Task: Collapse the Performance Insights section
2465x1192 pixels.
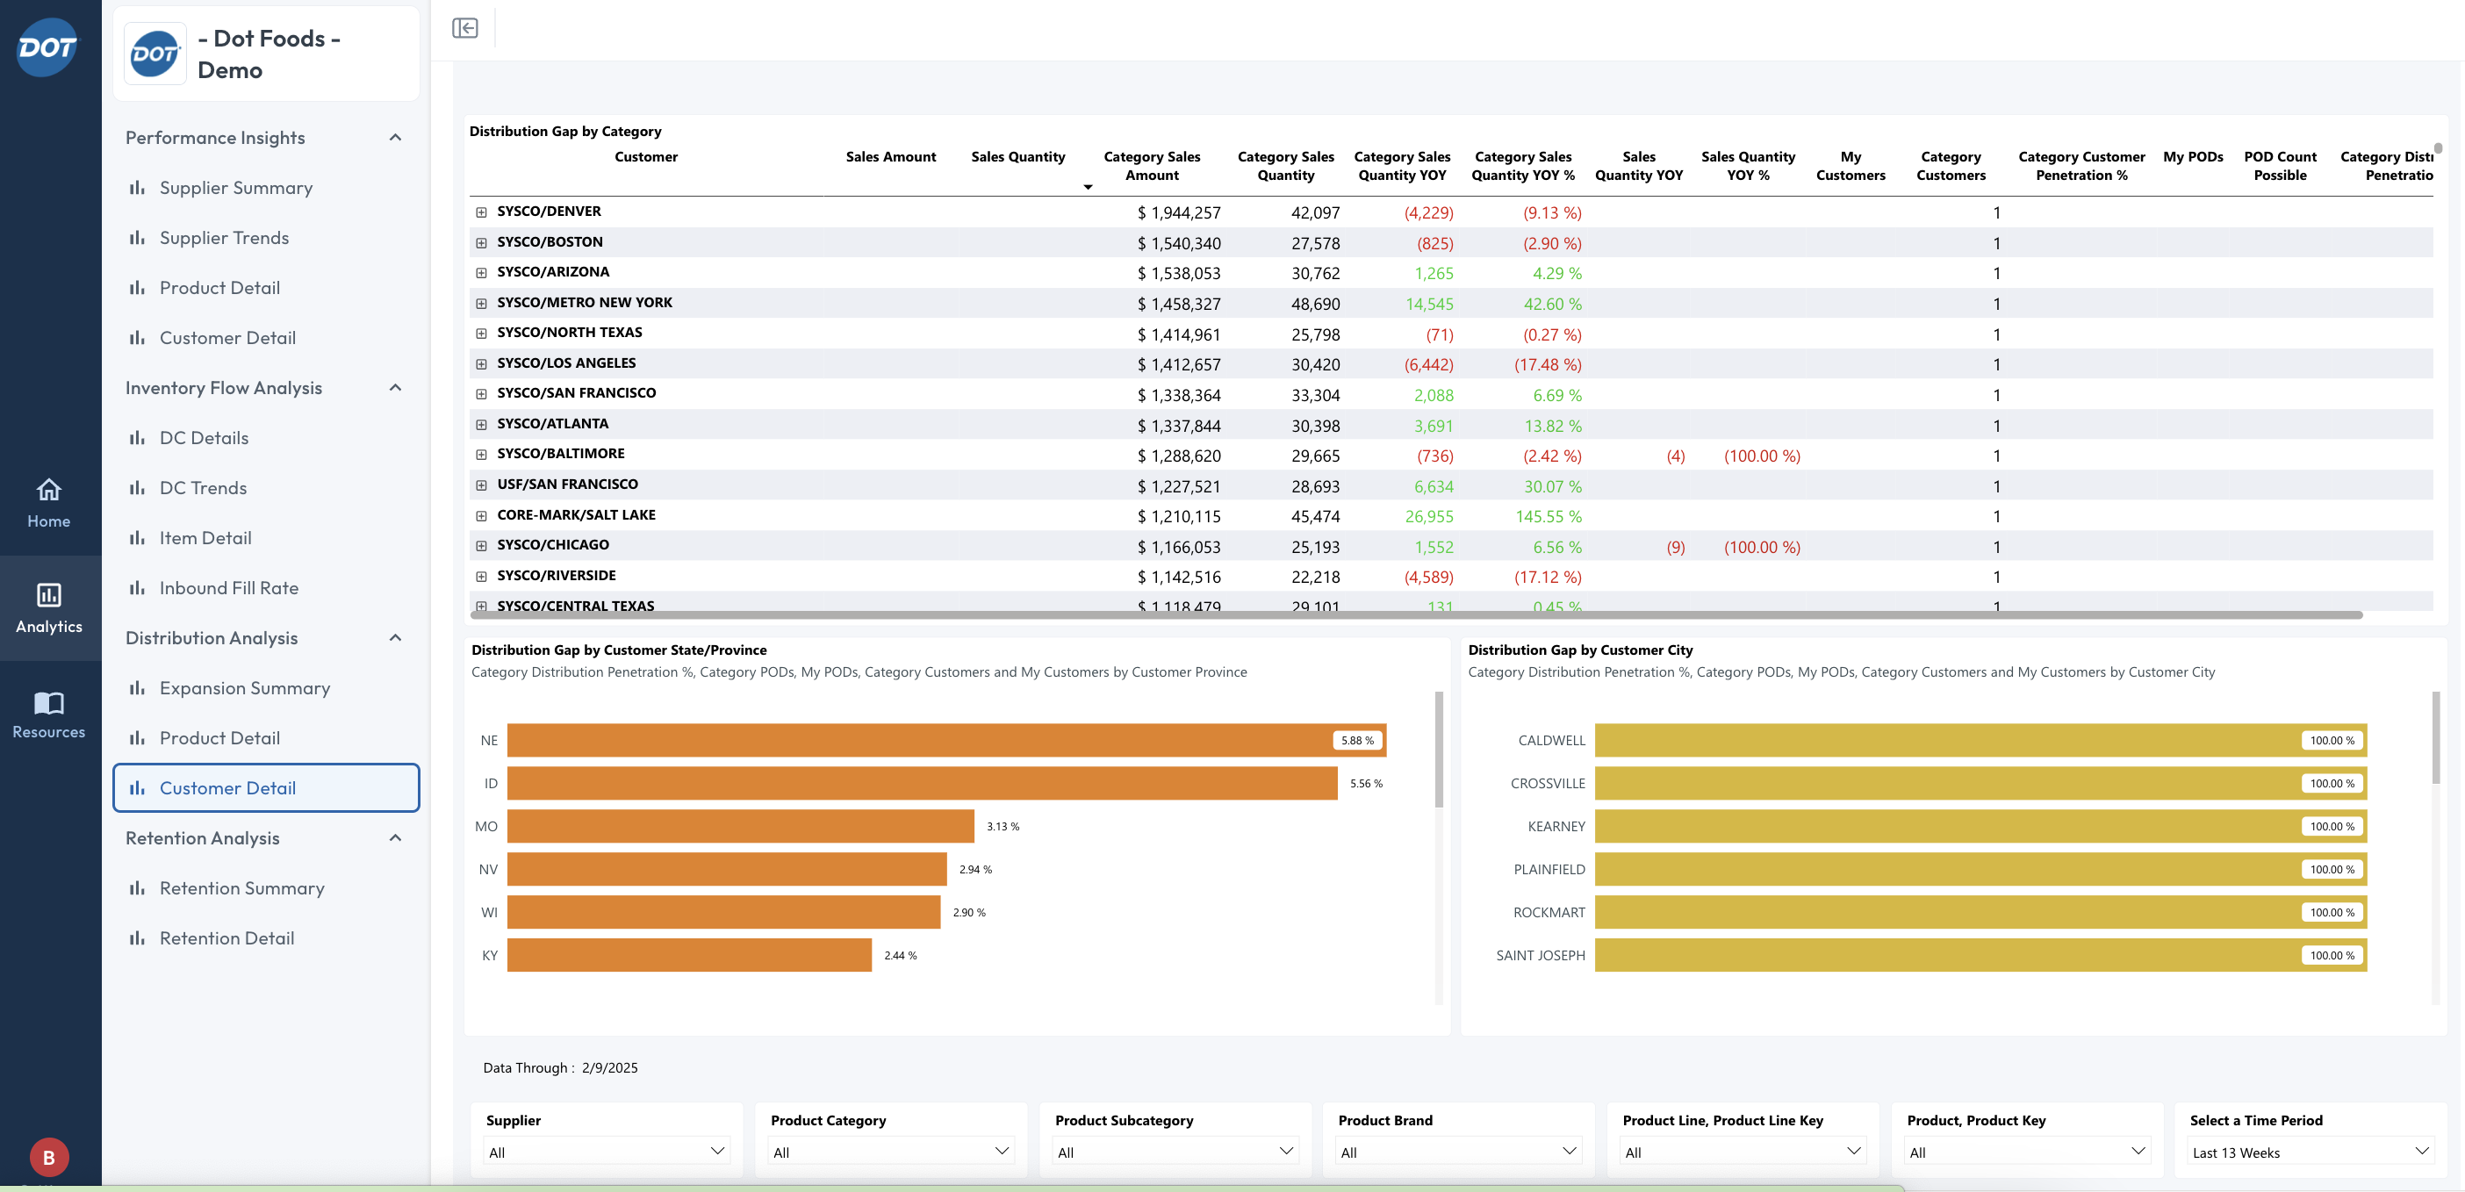Action: [395, 138]
